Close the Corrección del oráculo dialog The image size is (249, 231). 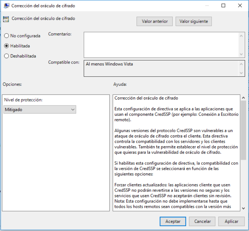tap(240, 6)
